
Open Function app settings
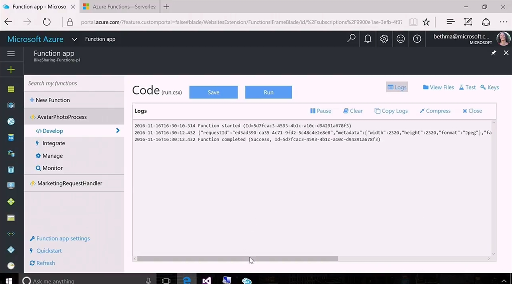click(x=60, y=239)
